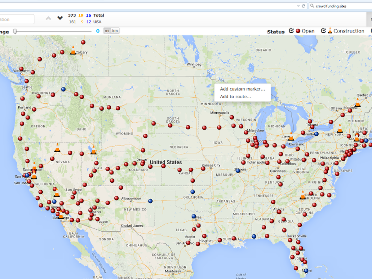Click the browser reload icon
The width and height of the screenshot is (372, 279).
[303, 6]
